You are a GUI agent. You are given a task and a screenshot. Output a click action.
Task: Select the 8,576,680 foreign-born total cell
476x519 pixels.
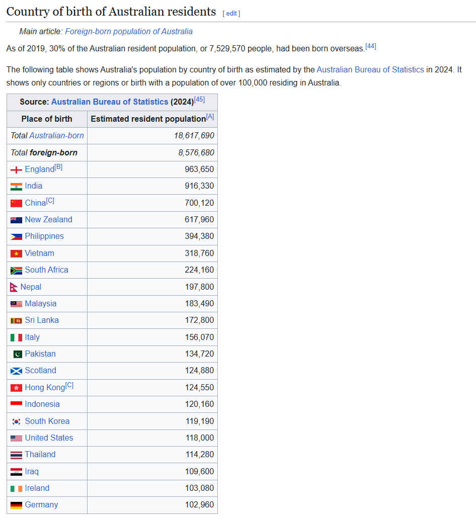(152, 152)
